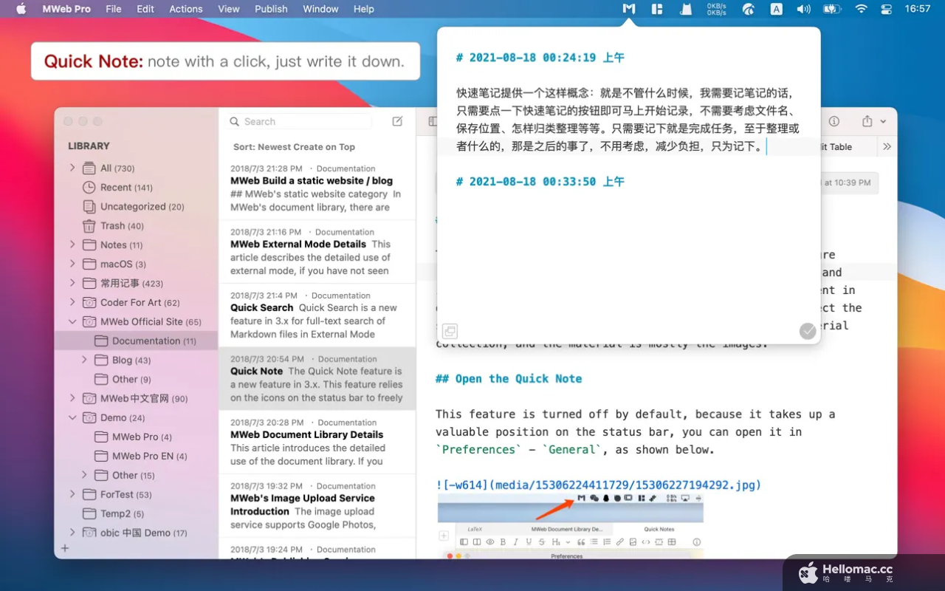This screenshot has width=945, height=591.
Task: Click the cat icon in the menu bar
Action: click(687, 9)
